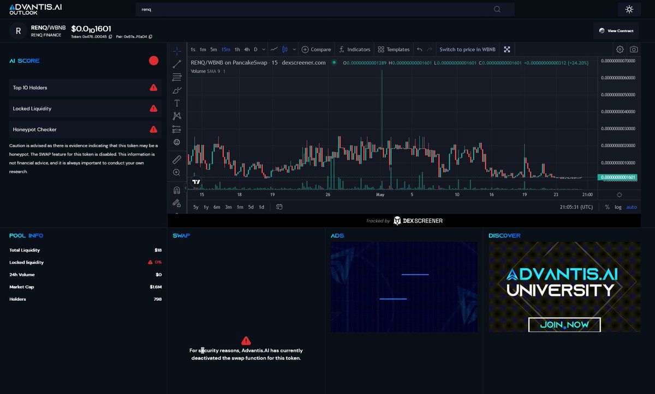Viewport: 655px width, 394px height.
Task: Select the 15m timeframe
Action: coord(225,49)
